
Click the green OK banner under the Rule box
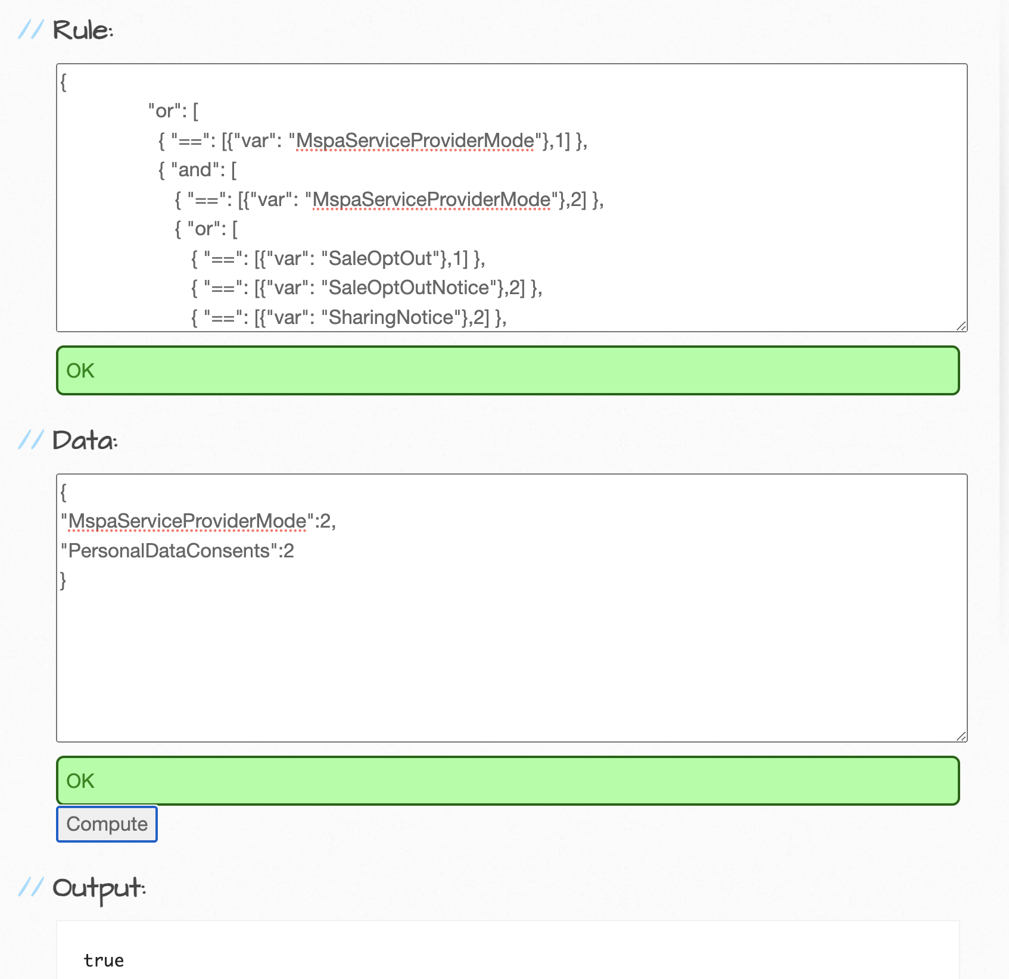point(506,370)
